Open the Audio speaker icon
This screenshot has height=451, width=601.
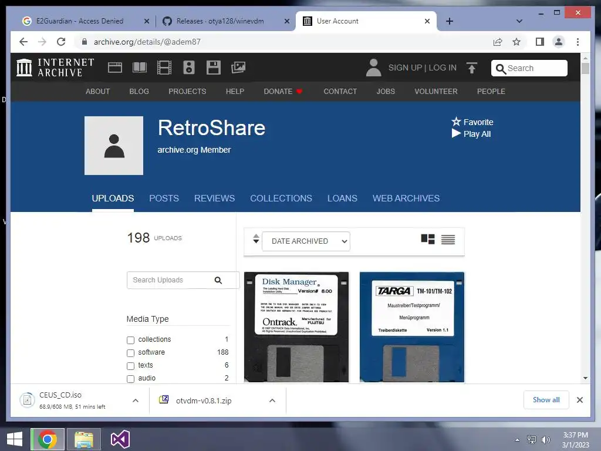tap(189, 68)
